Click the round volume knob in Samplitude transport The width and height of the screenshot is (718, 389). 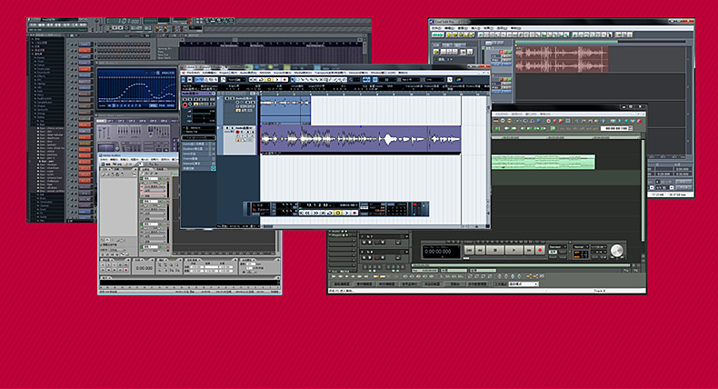pos(617,250)
